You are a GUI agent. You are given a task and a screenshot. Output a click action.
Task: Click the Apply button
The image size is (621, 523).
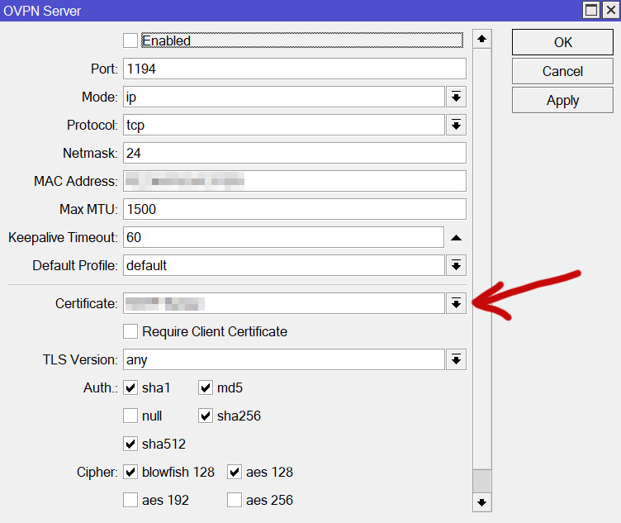pos(562,100)
